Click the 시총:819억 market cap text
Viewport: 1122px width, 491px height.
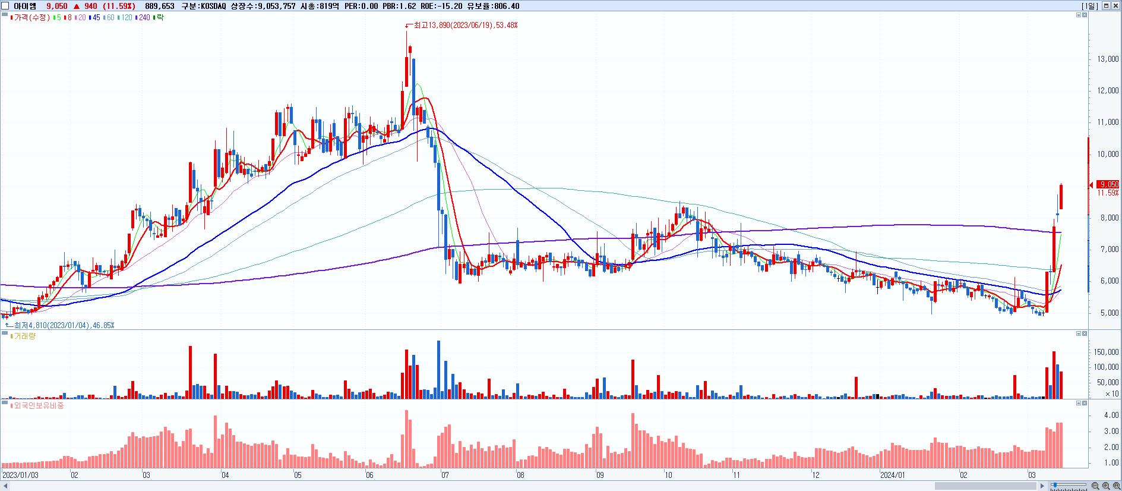(x=320, y=6)
